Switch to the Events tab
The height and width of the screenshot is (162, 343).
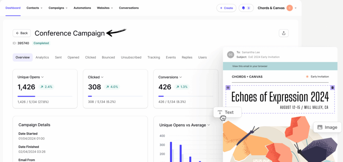coord(171,57)
